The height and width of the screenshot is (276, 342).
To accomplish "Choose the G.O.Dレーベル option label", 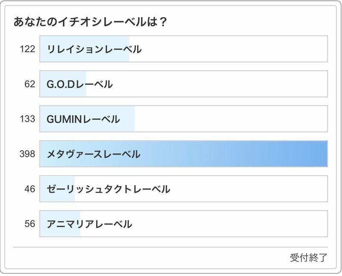I will tap(80, 84).
